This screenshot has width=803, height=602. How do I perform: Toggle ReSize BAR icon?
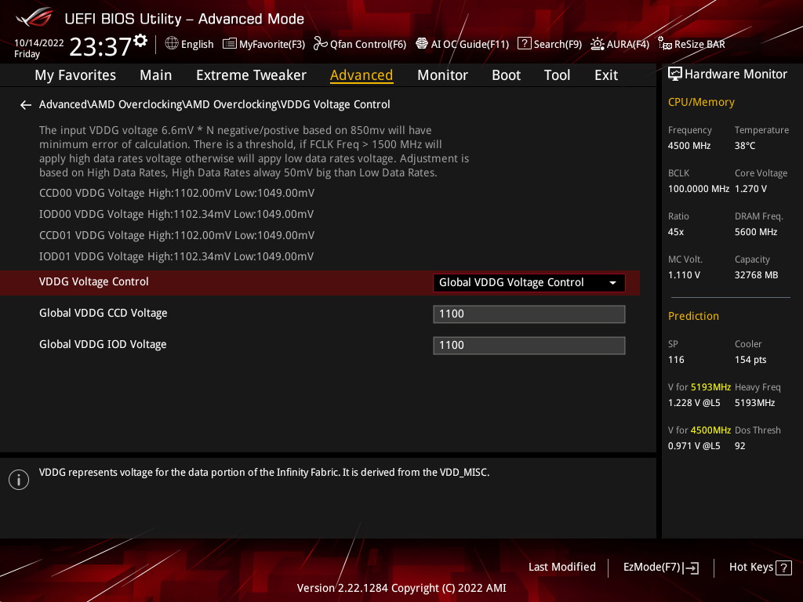[x=665, y=44]
